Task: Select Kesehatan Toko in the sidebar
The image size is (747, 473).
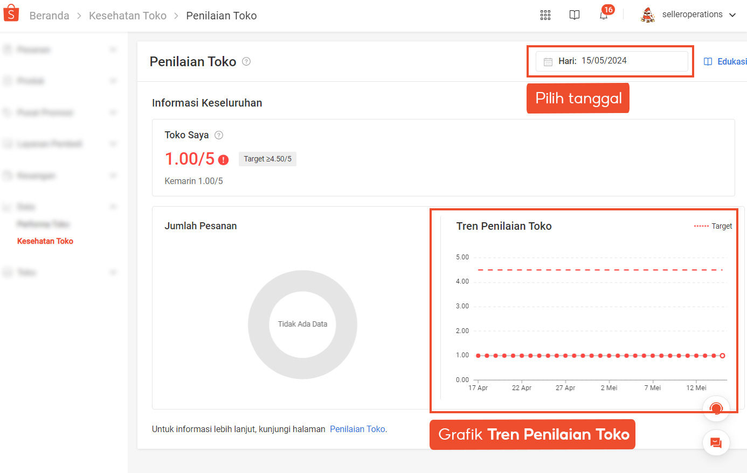Action: point(45,241)
